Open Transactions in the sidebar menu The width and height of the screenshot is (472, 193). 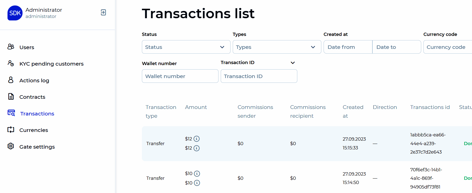pos(37,114)
